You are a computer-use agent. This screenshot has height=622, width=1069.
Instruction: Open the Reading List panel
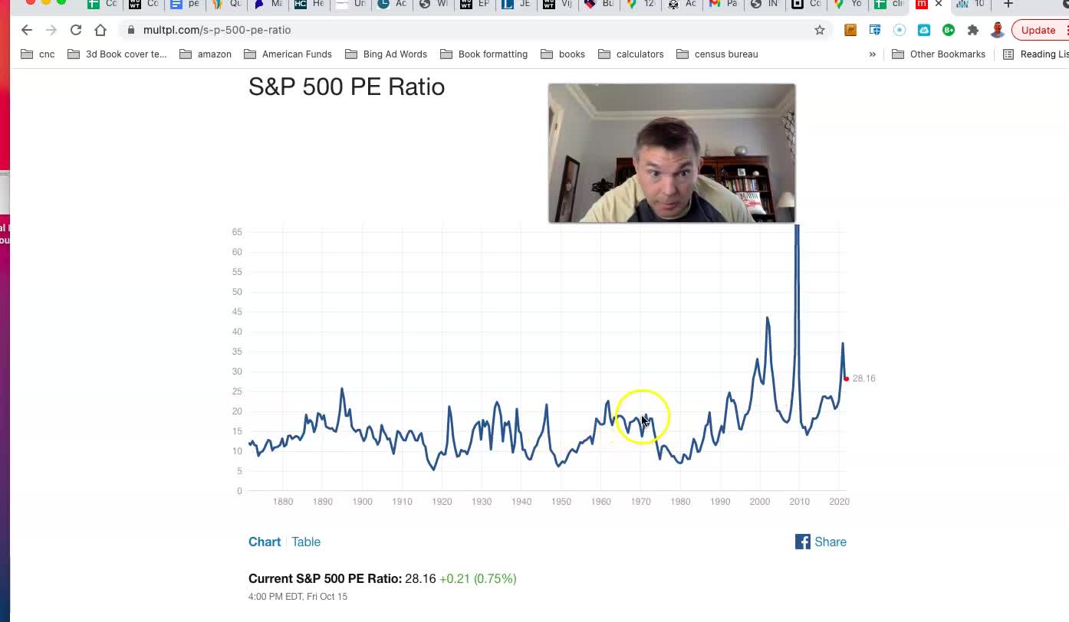click(1035, 54)
